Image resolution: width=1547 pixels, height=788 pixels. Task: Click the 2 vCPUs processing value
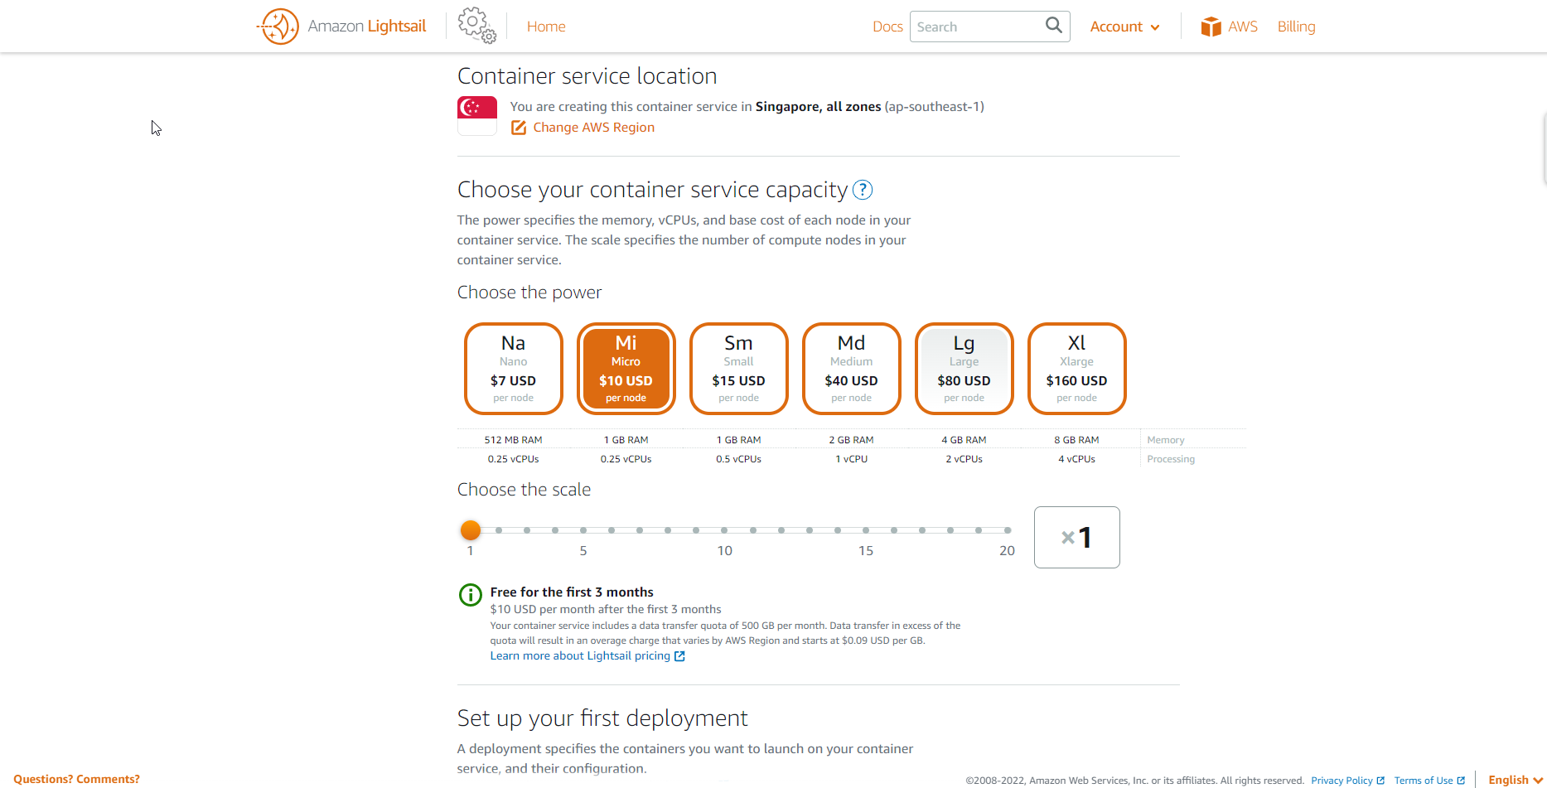[964, 459]
